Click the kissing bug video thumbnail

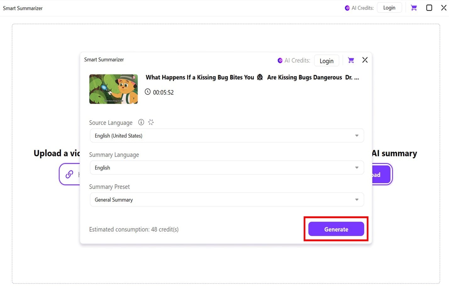click(113, 89)
